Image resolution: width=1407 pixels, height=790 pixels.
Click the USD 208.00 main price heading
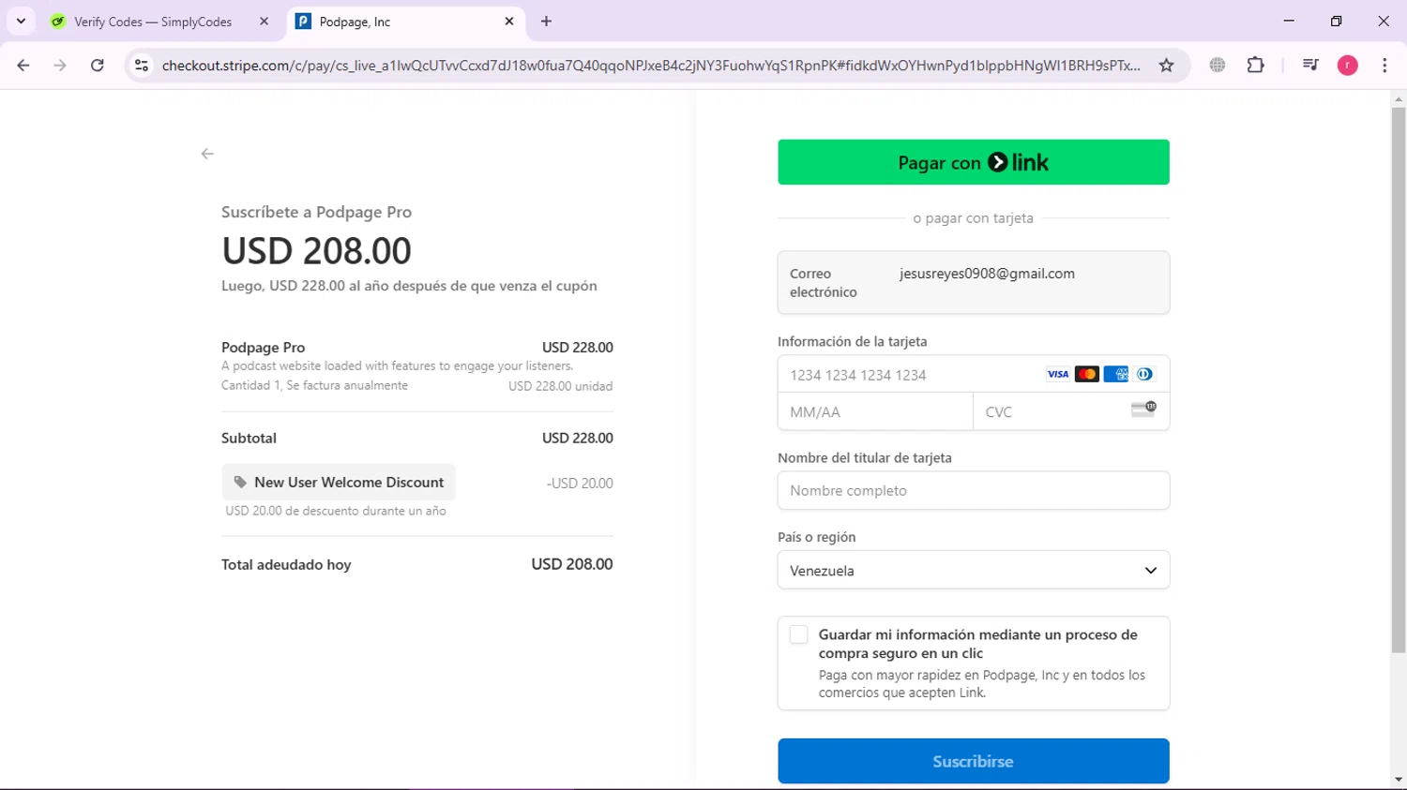pos(316,250)
